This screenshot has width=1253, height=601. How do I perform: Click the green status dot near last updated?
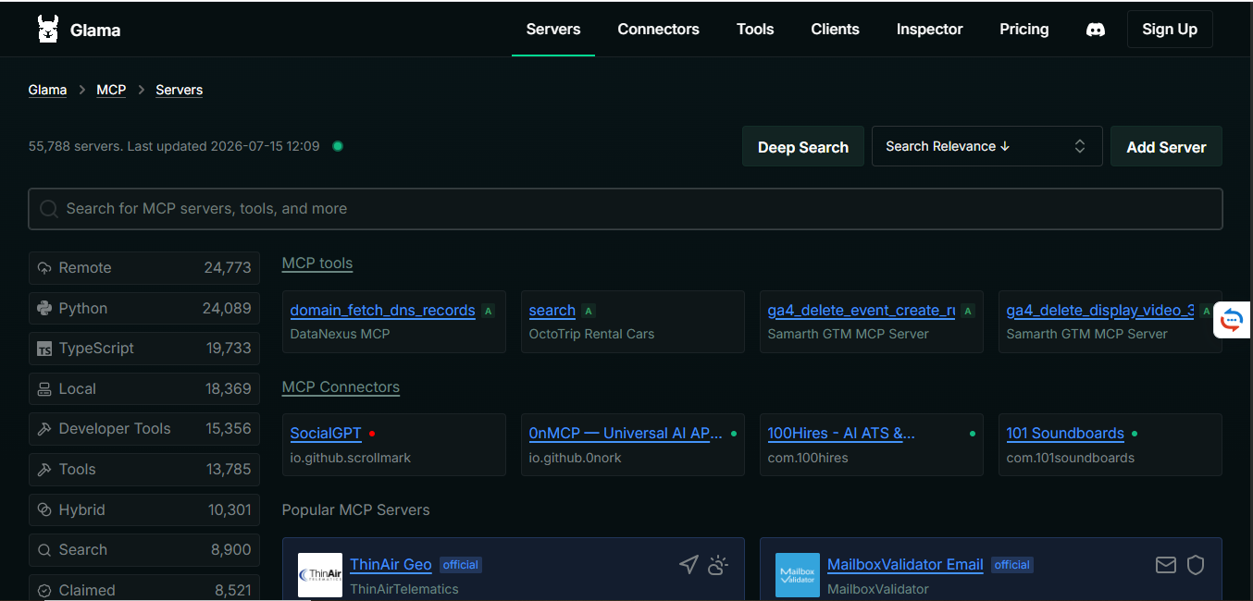pyautogui.click(x=338, y=146)
